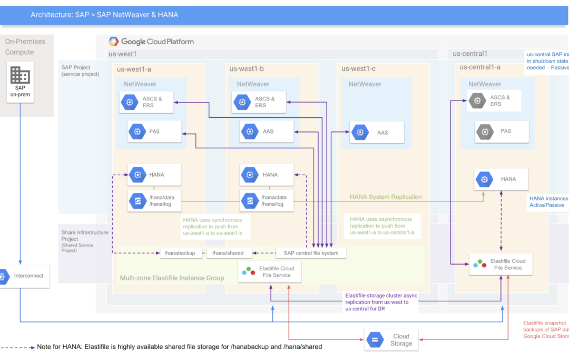Click the Interconnect icon
Viewport: 569px width, 355px height.
point(4,277)
